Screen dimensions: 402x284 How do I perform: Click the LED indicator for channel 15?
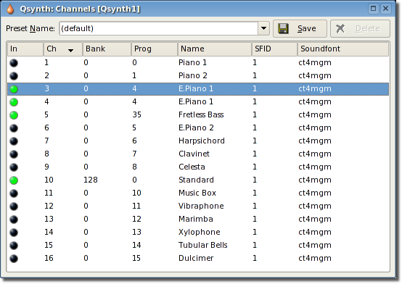tap(14, 246)
